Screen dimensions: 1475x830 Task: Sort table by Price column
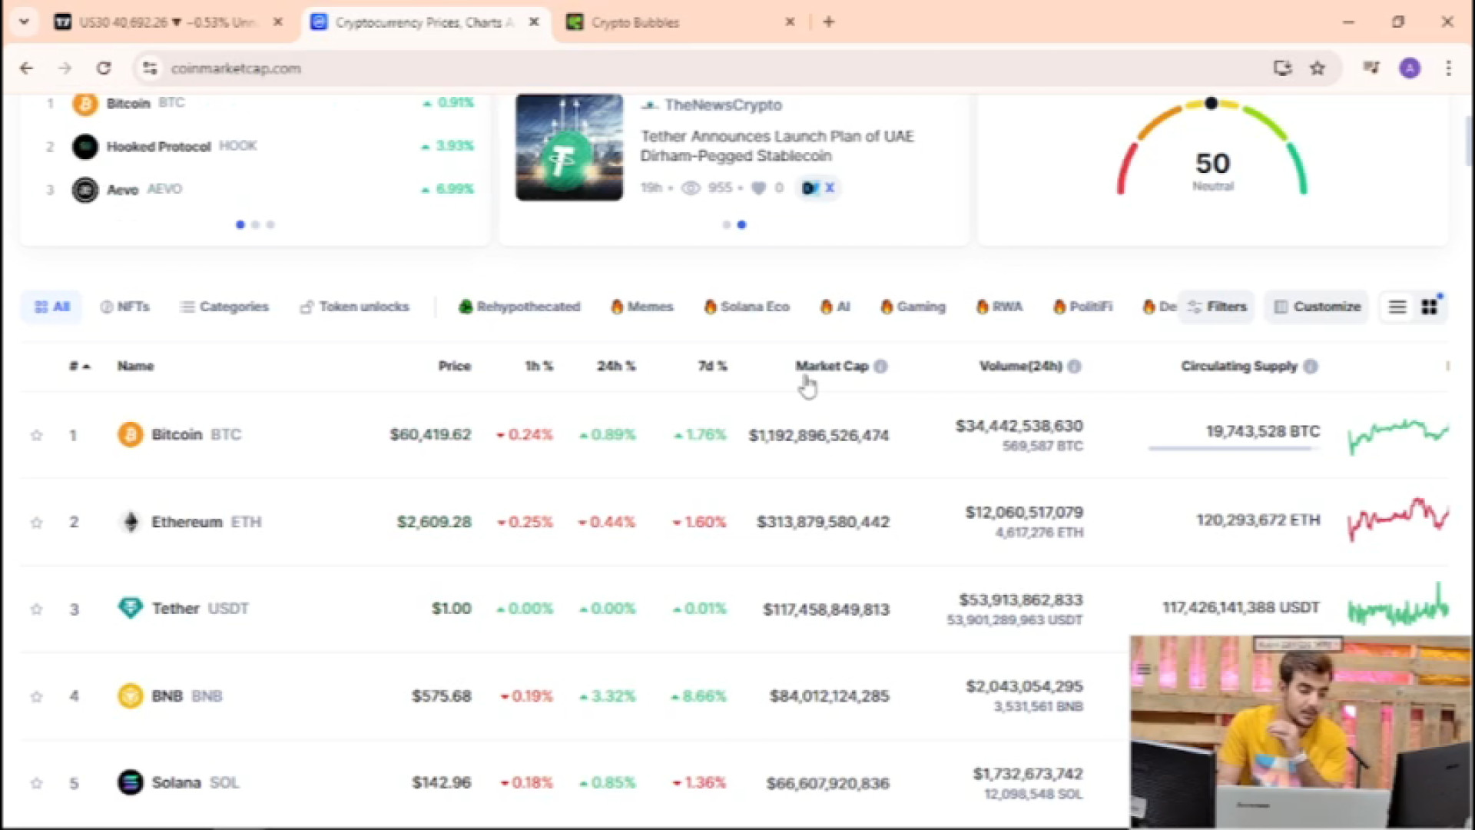click(454, 367)
